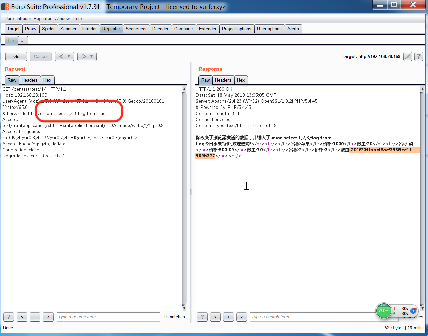
Task: Open the back history dropdown arrow
Action: tap(69, 56)
